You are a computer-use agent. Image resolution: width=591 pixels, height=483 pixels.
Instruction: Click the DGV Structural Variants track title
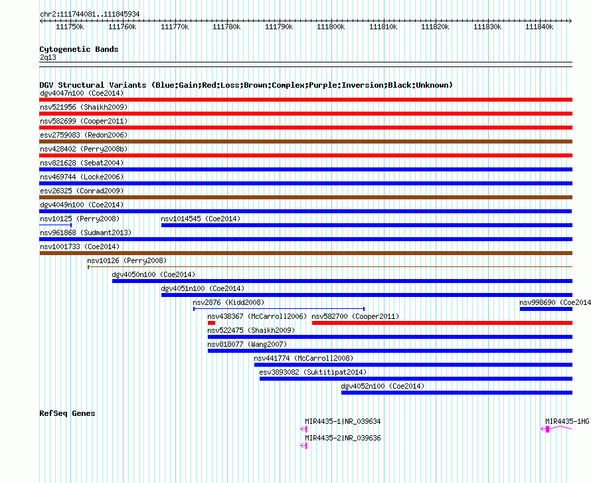pyautogui.click(x=246, y=85)
